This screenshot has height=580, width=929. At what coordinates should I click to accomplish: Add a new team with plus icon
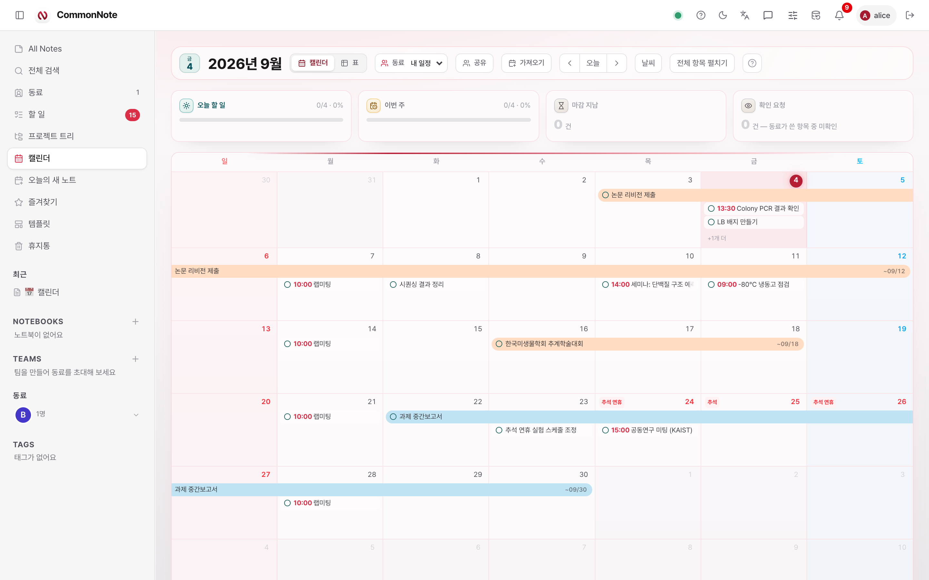tap(135, 359)
